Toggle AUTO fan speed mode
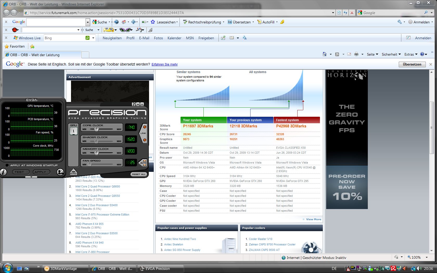Image resolution: width=437 pixels, height=273 pixels. [143, 163]
